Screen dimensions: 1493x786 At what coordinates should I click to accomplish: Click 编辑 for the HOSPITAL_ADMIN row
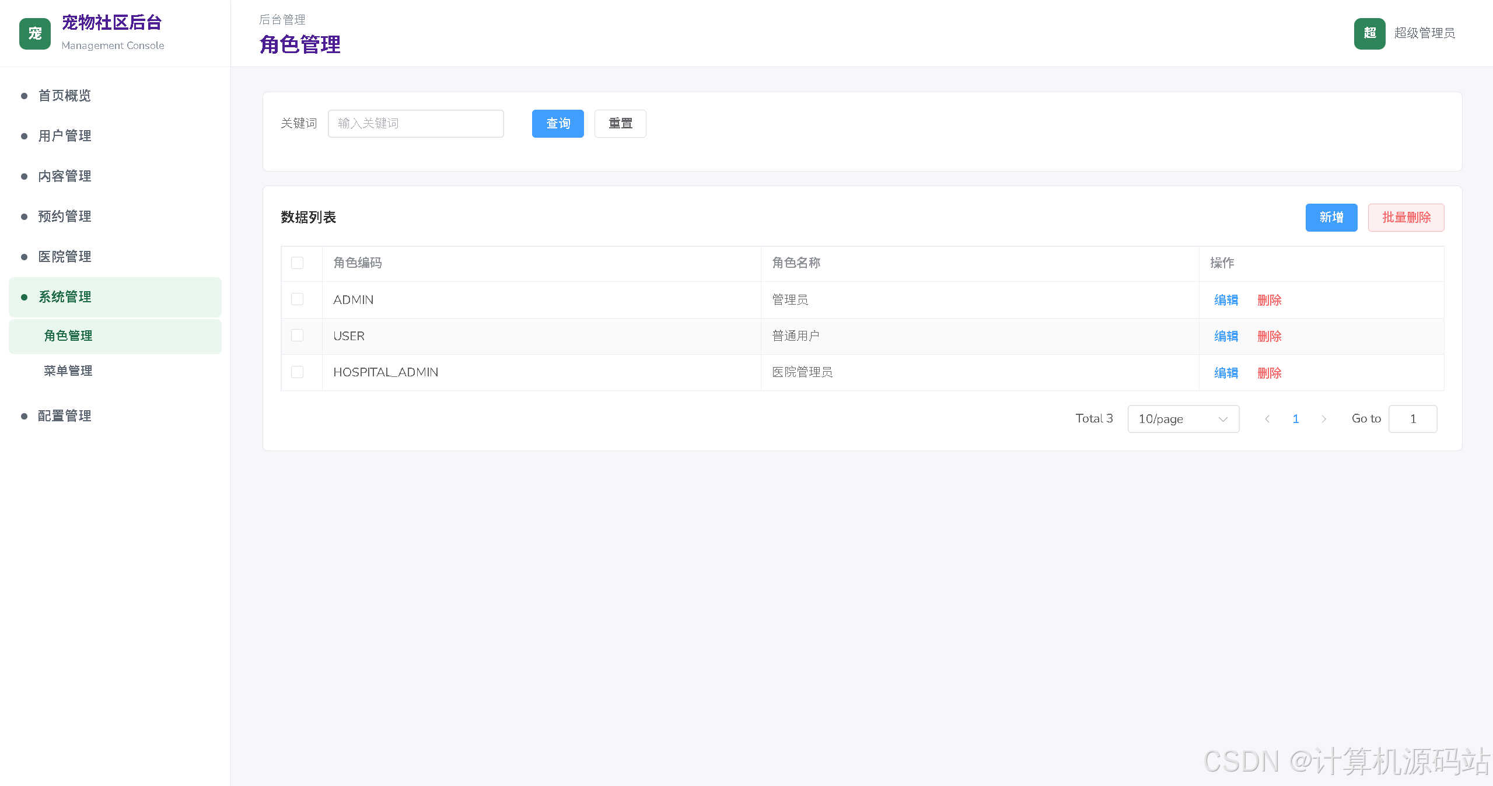pyautogui.click(x=1226, y=373)
